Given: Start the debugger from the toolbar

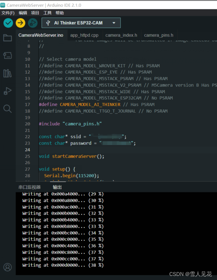Looking at the screenshot, I should click(x=33, y=23).
